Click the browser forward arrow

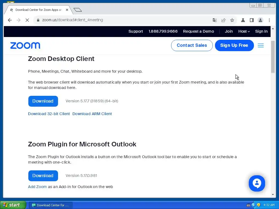[x=19, y=20]
